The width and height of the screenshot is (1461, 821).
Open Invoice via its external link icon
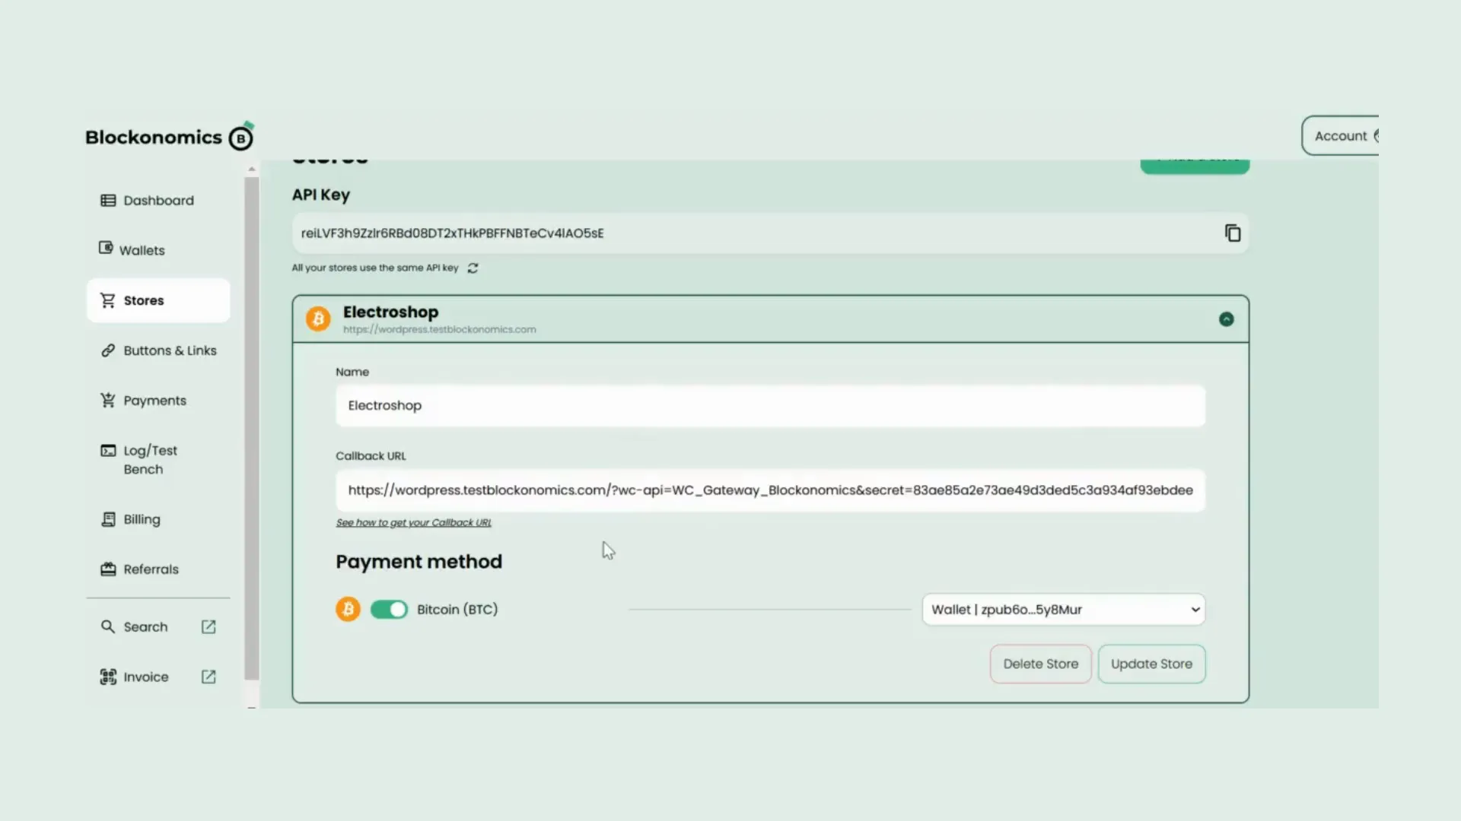pyautogui.click(x=208, y=677)
